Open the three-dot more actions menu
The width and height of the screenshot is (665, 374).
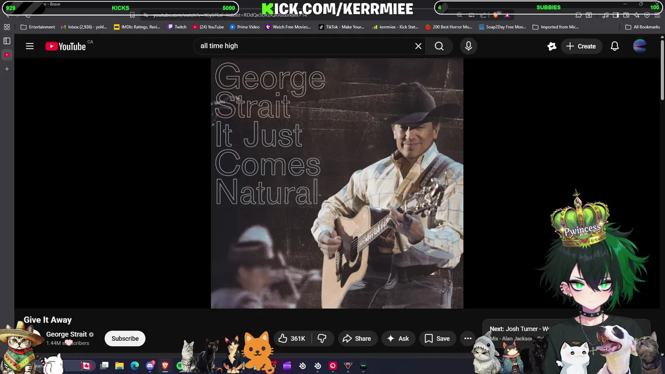(x=468, y=339)
